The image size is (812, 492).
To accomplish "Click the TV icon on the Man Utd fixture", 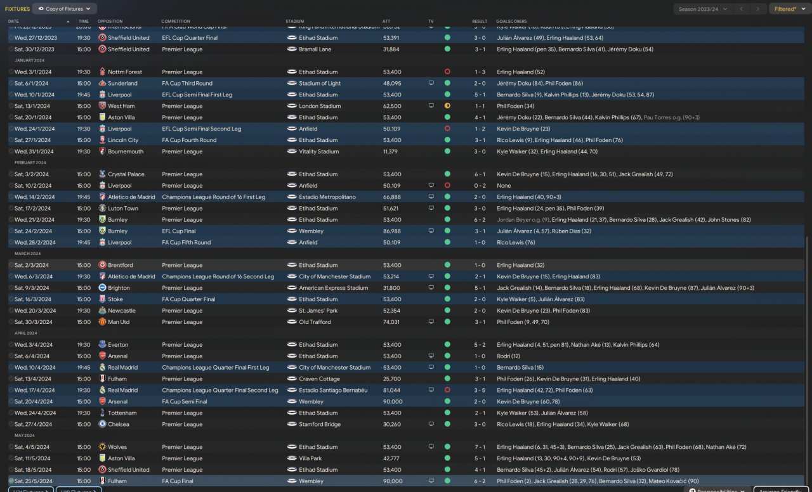I will point(431,322).
